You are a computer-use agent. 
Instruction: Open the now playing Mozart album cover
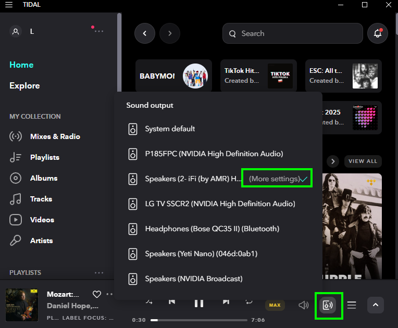point(22,305)
